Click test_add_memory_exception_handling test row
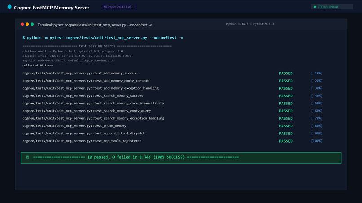The height and width of the screenshot is (203, 362). click(x=172, y=88)
